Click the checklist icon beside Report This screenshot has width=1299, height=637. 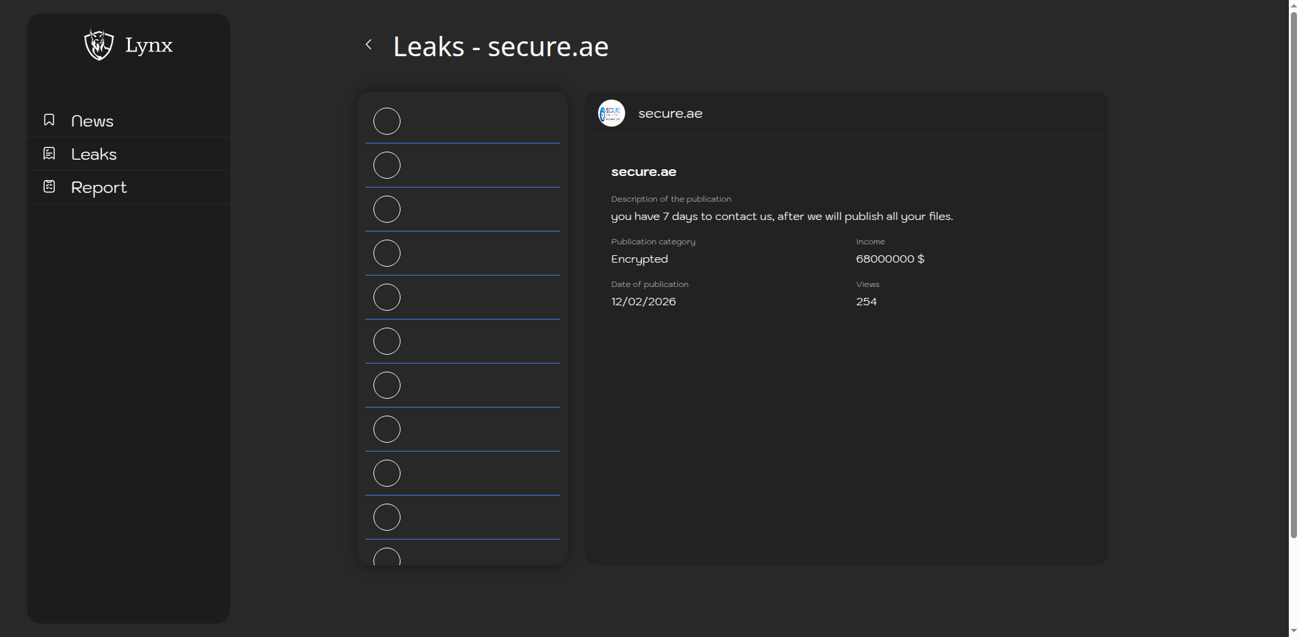coord(49,186)
